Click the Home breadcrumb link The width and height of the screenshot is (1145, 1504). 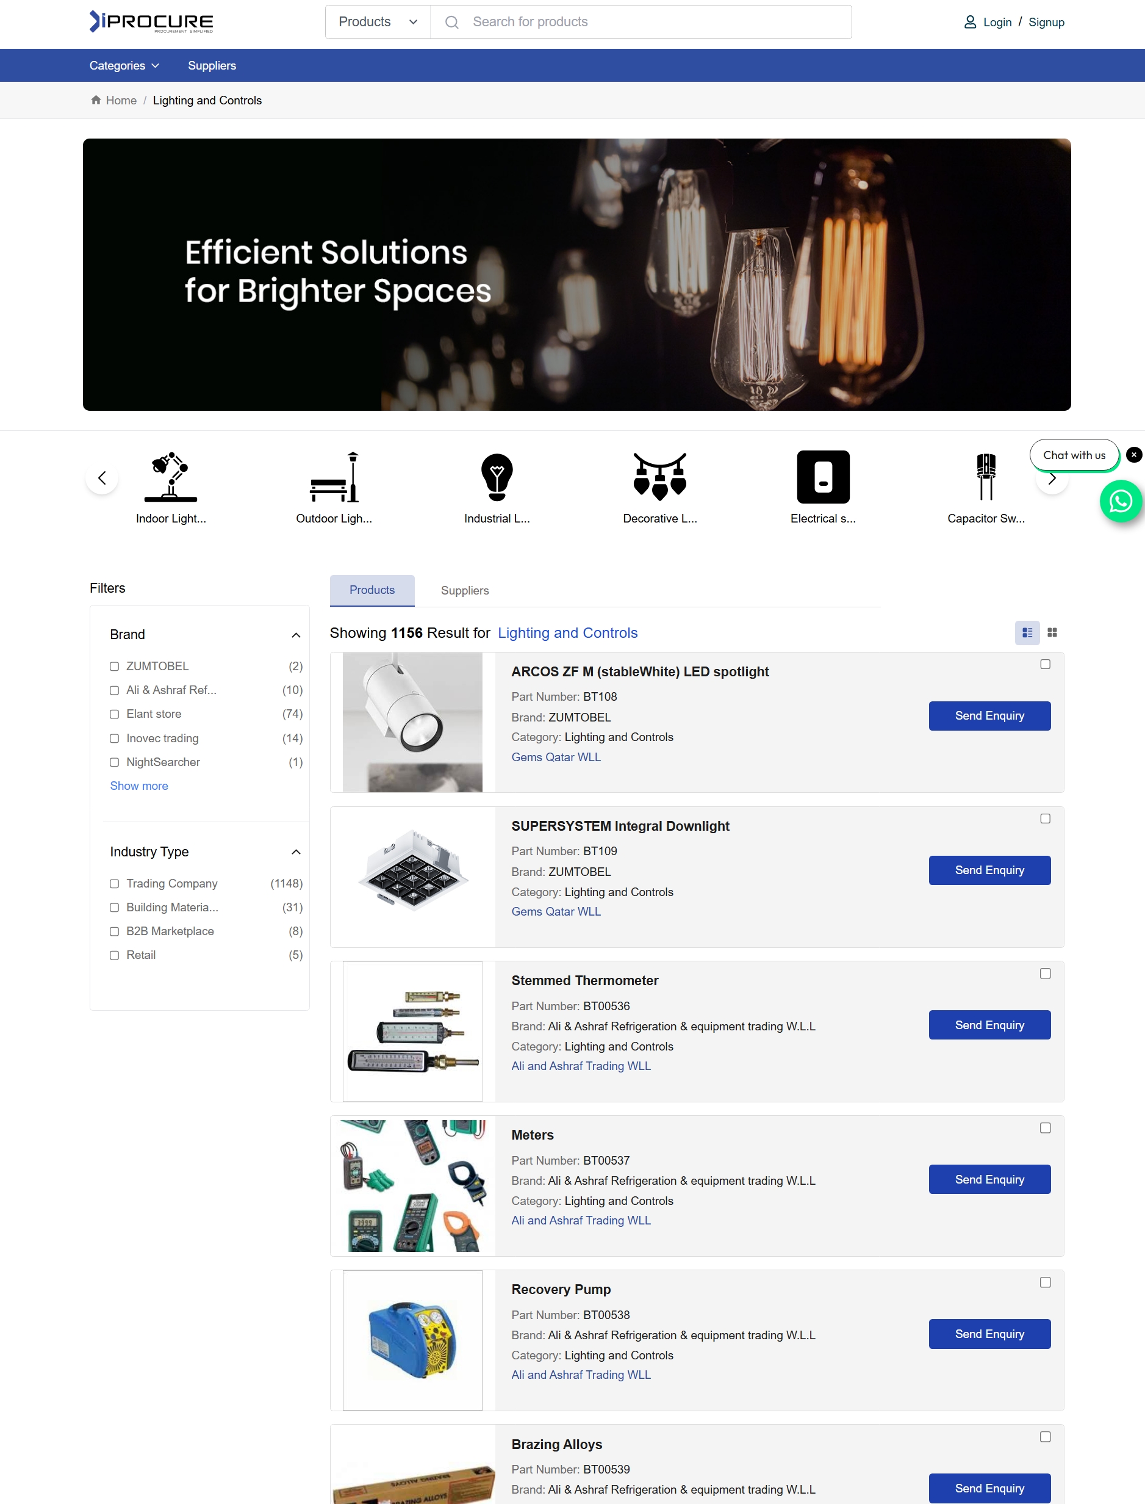tap(121, 100)
